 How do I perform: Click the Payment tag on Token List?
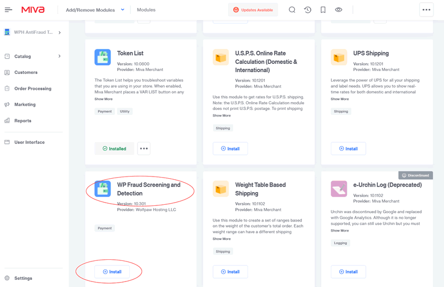pos(105,112)
